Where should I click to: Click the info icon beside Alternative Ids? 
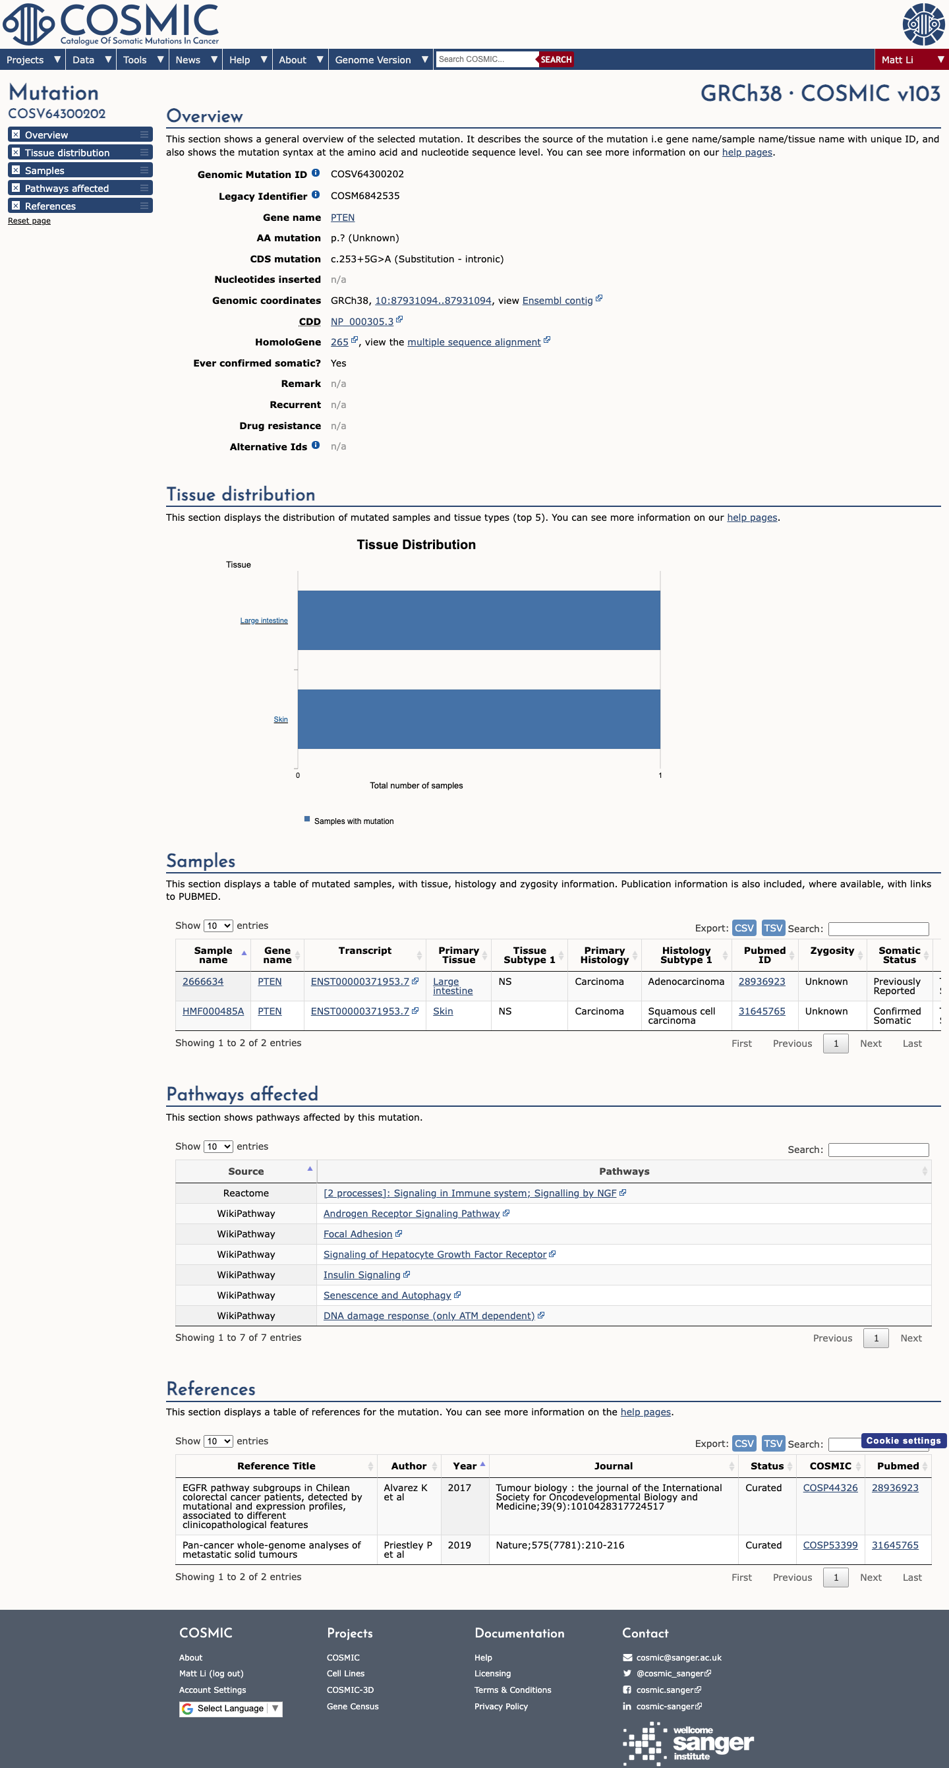pyautogui.click(x=316, y=445)
